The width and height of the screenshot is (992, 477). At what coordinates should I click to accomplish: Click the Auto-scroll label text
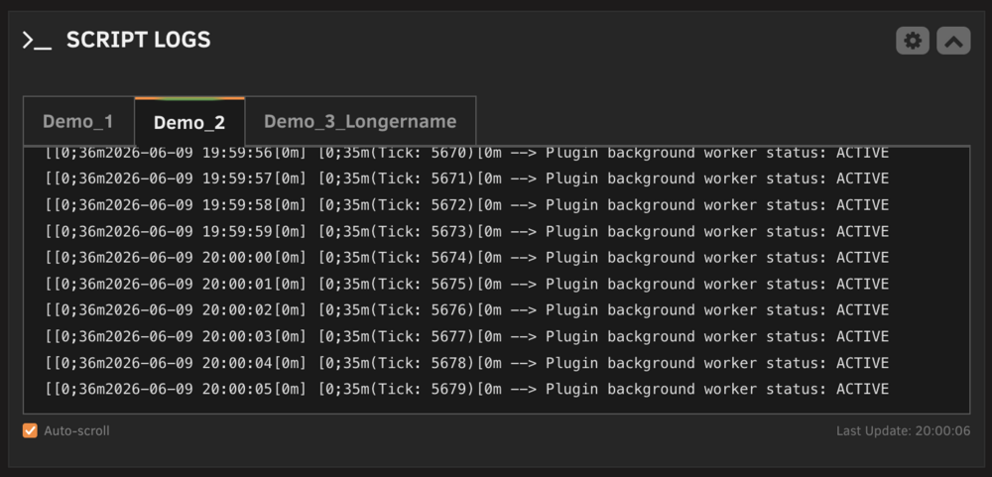[x=76, y=431]
